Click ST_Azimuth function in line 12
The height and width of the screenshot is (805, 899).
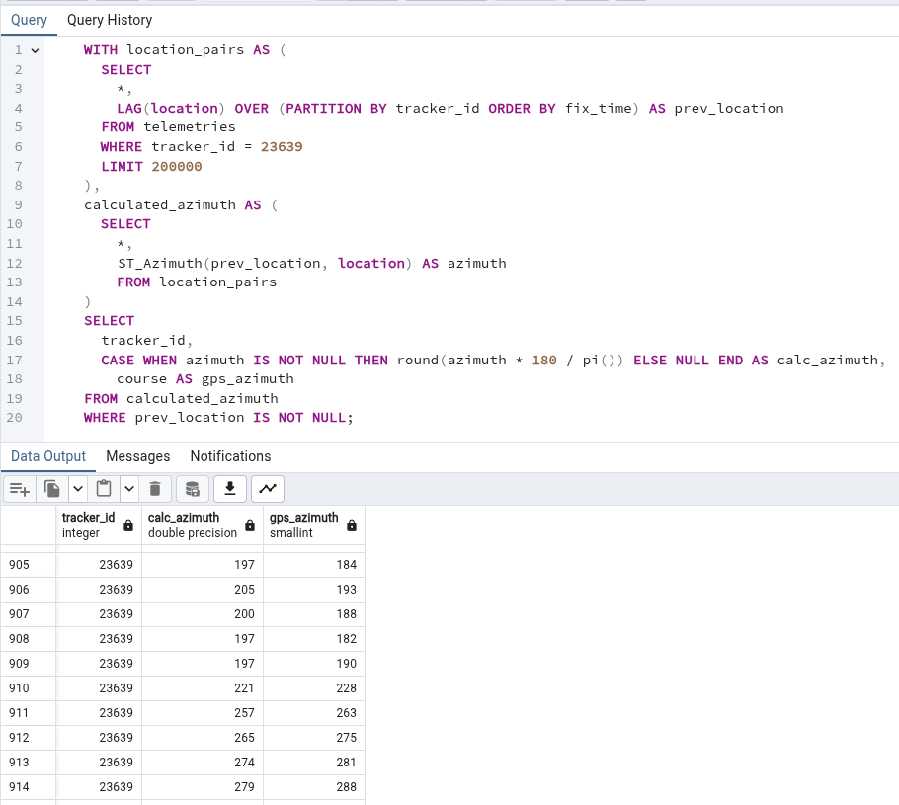pos(160,263)
